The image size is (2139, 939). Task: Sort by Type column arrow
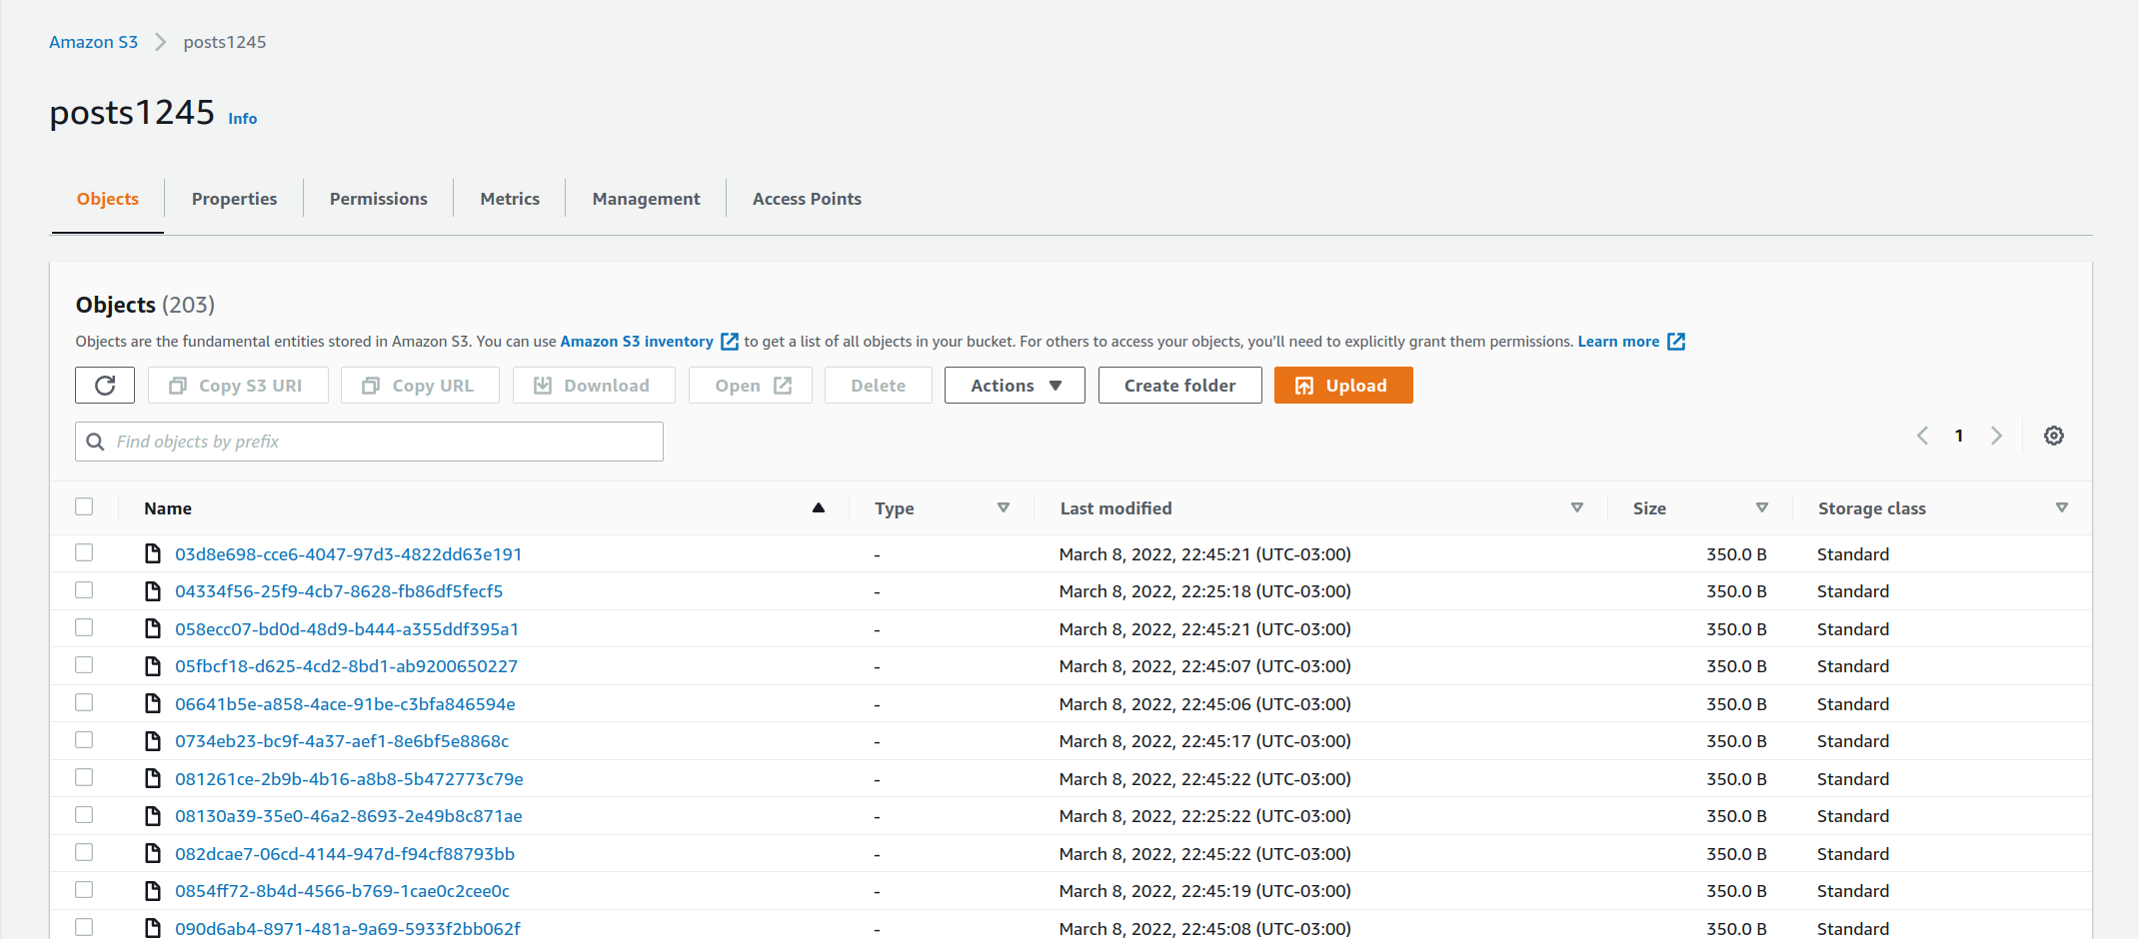[x=1004, y=507]
